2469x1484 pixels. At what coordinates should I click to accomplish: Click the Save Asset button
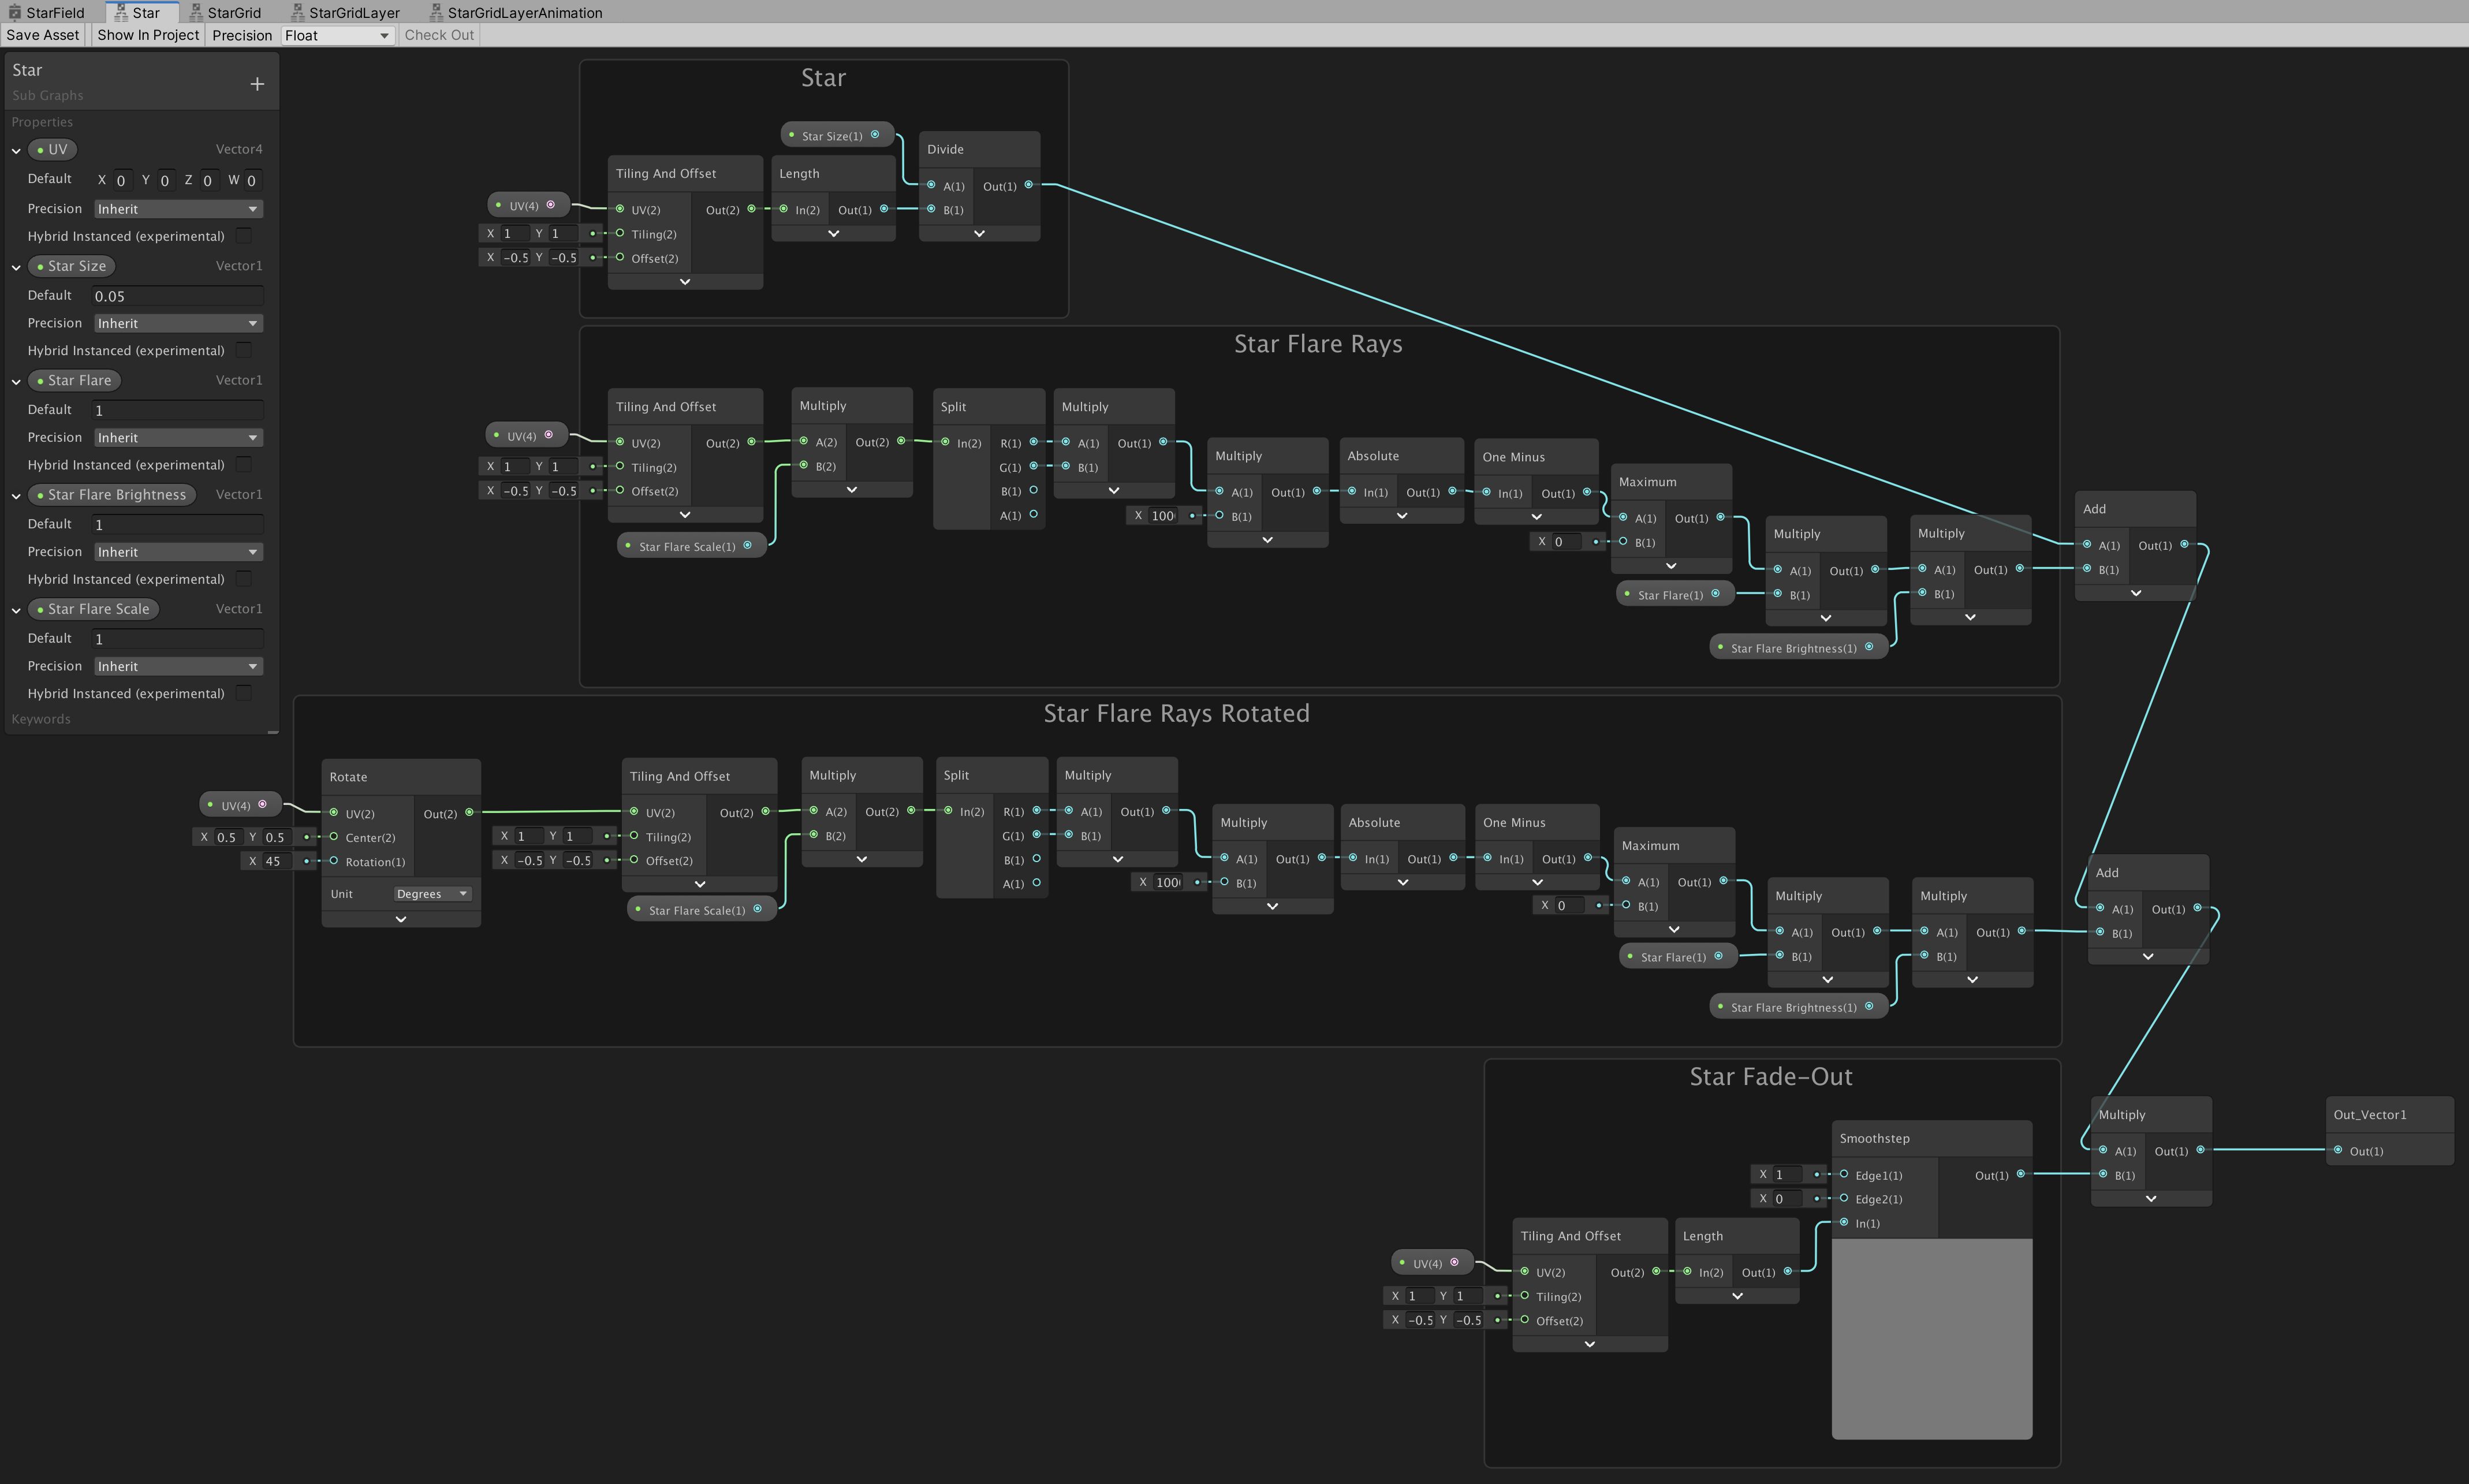click(x=42, y=35)
